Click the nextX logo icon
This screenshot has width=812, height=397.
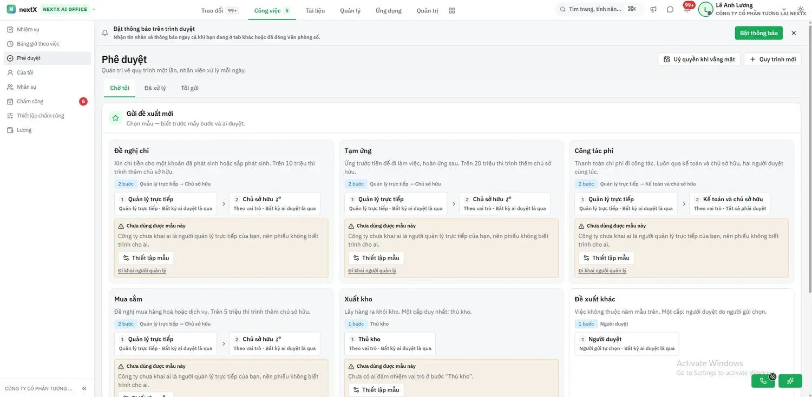(11, 9)
